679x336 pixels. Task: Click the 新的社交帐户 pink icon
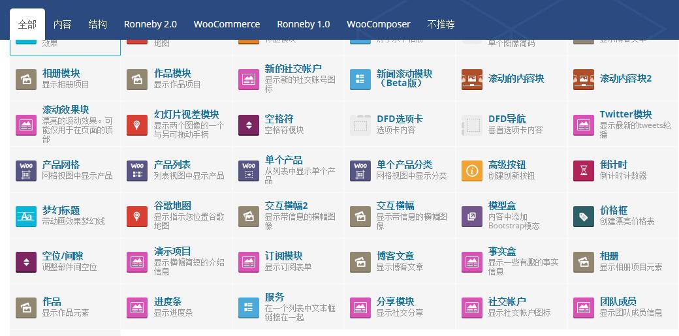249,80
